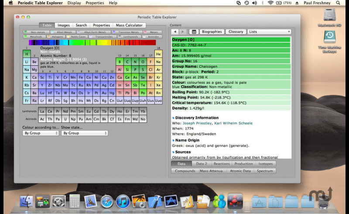Open Time Machine menu bar icon
349x214 pixels.
tap(246, 3)
